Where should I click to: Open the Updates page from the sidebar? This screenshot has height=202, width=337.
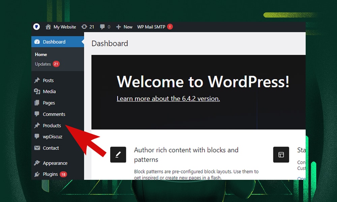[x=42, y=64]
